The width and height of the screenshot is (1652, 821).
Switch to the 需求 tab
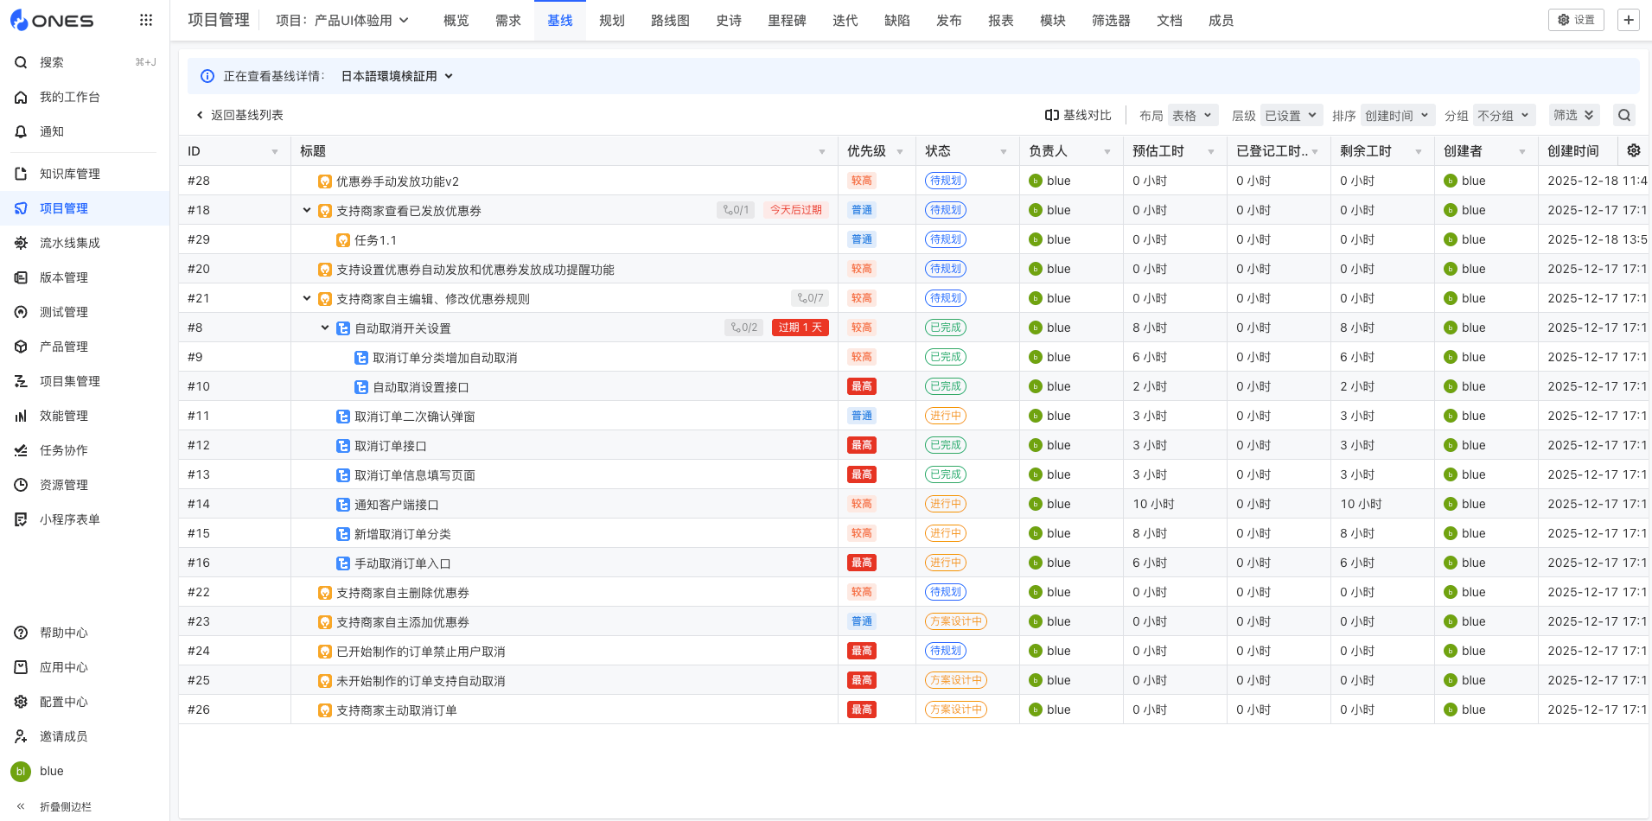(507, 20)
